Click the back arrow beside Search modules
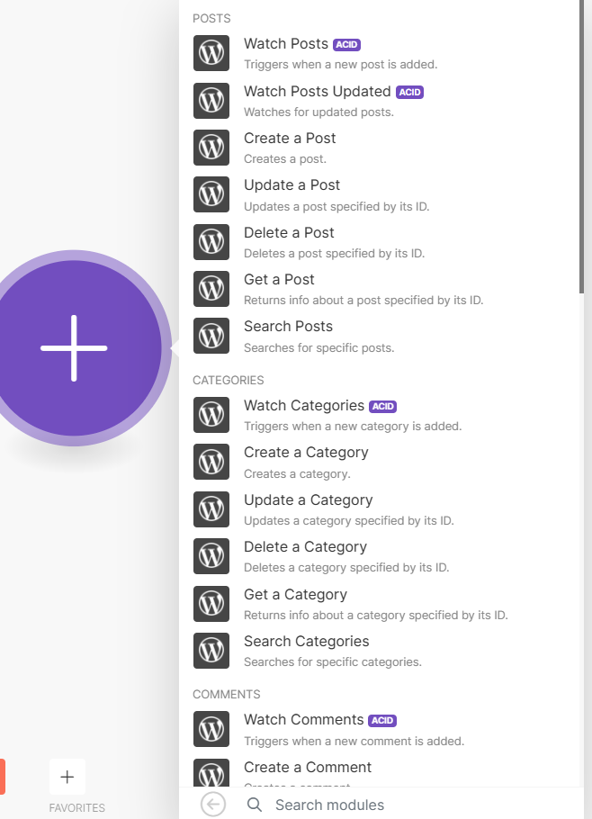This screenshot has height=819, width=592. (x=213, y=805)
